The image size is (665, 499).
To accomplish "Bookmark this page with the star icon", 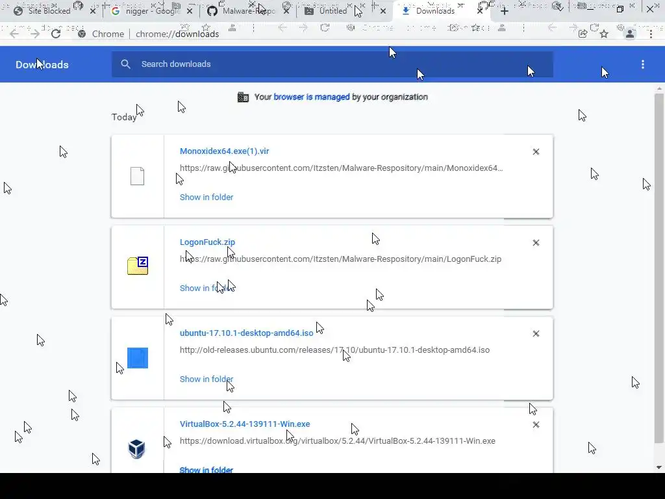I will click(x=604, y=34).
